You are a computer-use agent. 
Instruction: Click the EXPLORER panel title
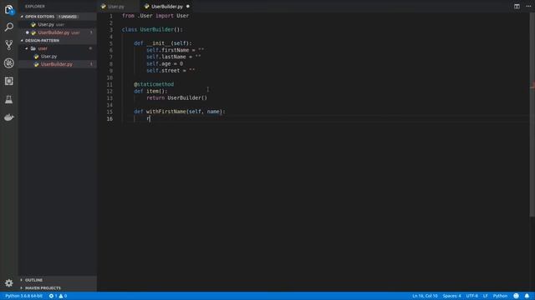click(35, 7)
